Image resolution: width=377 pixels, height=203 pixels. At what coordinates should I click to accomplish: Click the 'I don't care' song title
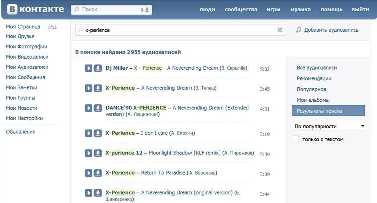coord(154,133)
